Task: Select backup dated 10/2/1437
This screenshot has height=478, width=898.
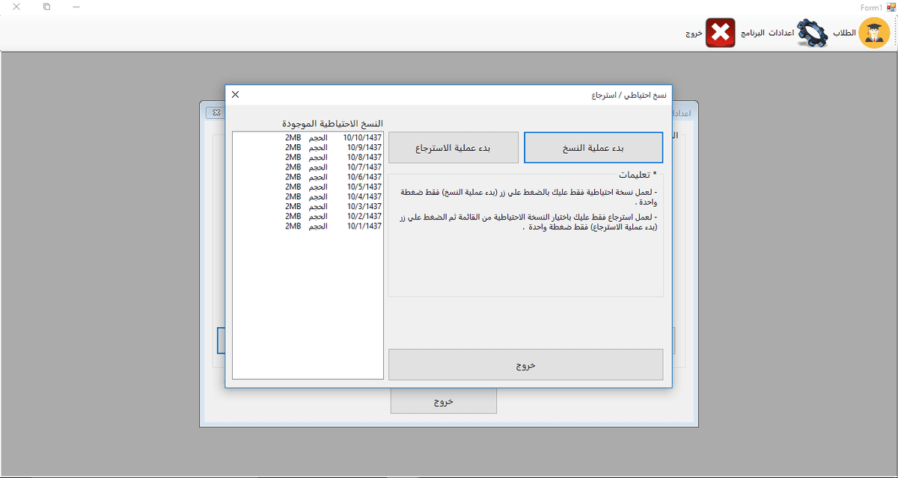Action: point(308,216)
